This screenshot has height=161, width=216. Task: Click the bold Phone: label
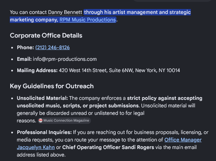click(x=25, y=47)
